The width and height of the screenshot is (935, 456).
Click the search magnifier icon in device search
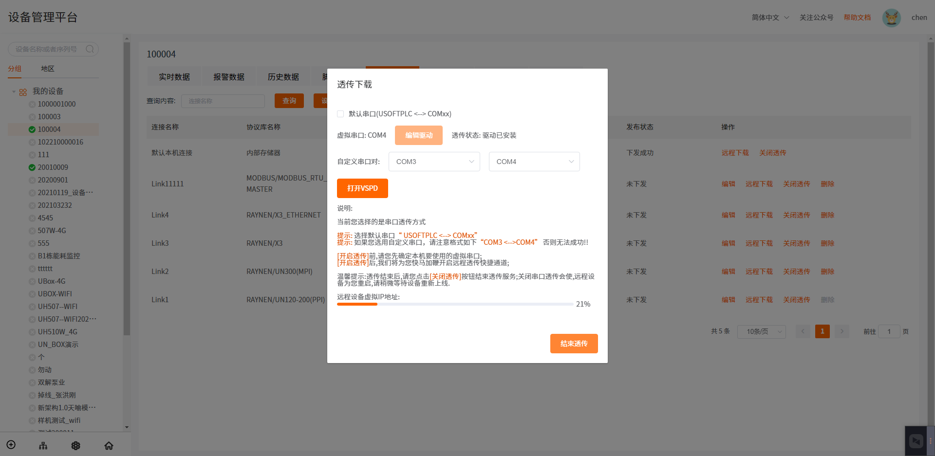[90, 49]
